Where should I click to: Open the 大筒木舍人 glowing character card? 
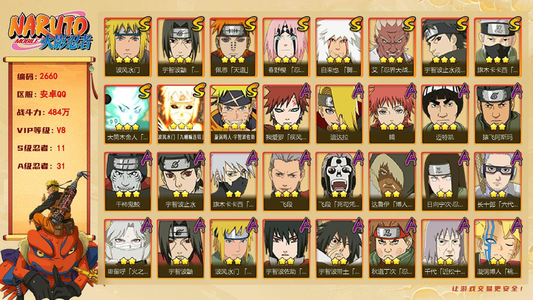pos(128,114)
